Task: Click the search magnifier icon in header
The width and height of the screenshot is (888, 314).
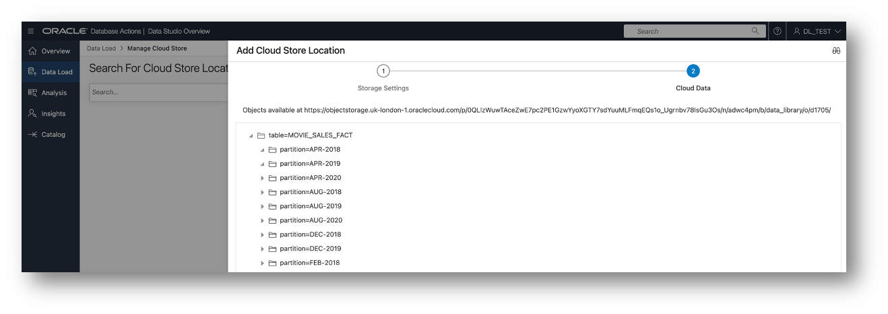Action: point(755,31)
